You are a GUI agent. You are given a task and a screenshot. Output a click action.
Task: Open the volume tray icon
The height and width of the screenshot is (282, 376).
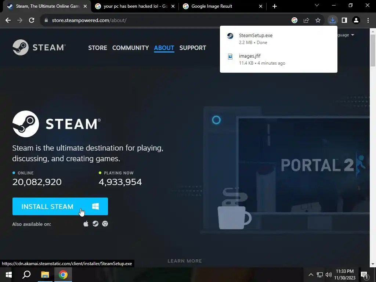click(329, 275)
